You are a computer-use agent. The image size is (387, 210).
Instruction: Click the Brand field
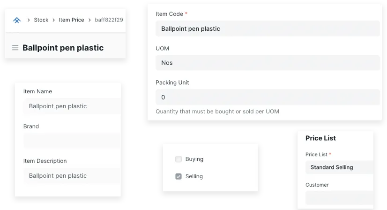[x=72, y=140]
